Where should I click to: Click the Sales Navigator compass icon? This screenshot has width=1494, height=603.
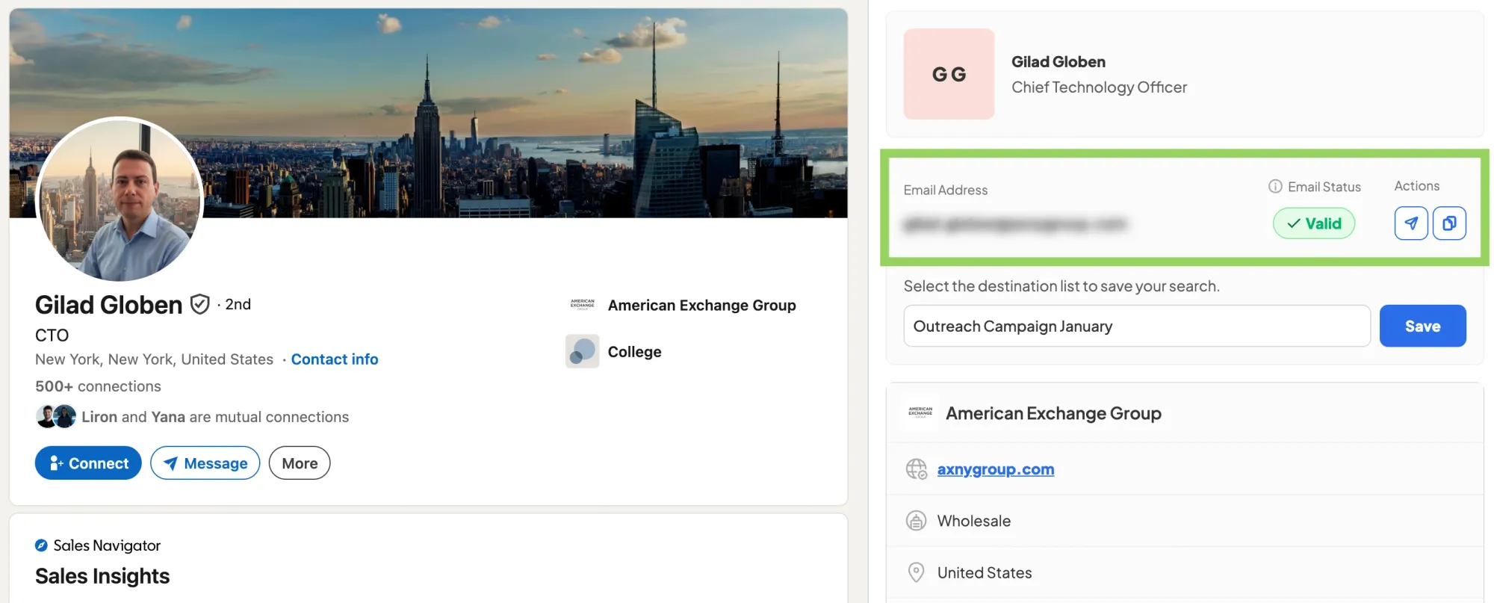(x=41, y=545)
